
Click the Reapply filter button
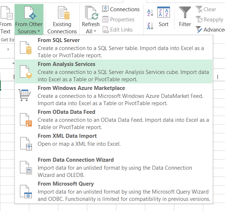coord(209,20)
